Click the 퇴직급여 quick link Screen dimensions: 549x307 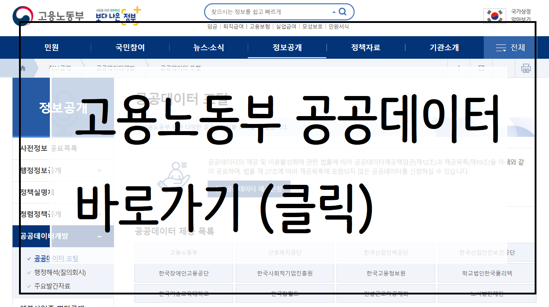pyautogui.click(x=233, y=26)
